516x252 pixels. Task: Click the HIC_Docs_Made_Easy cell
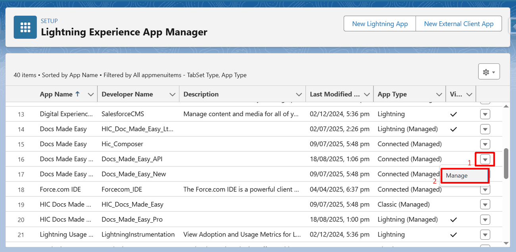[133, 204]
